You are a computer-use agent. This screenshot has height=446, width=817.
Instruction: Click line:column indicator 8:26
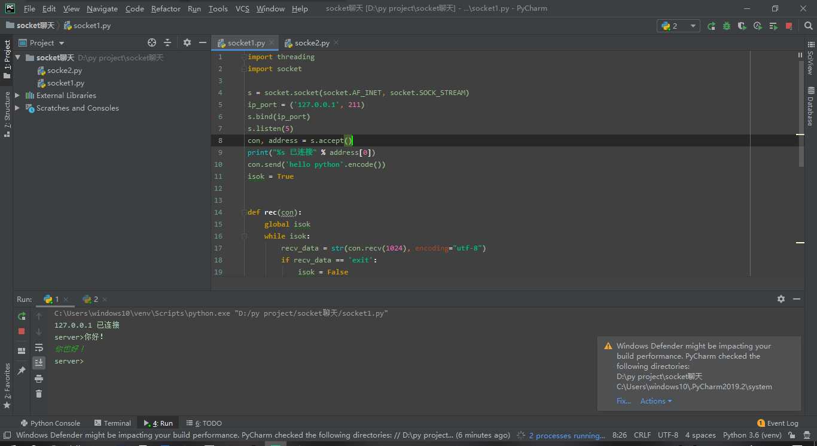coord(620,435)
